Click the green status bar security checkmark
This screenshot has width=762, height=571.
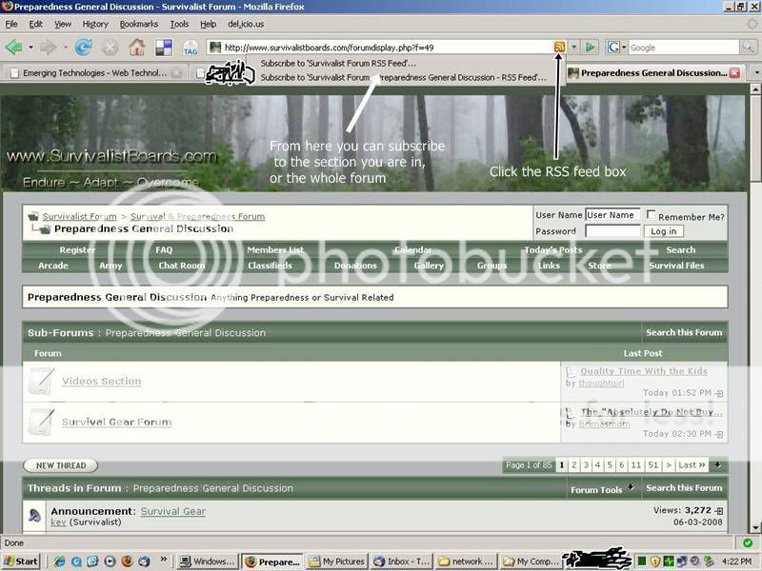tap(748, 542)
